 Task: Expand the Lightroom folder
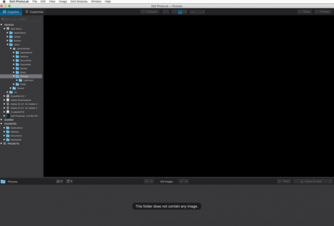pyautogui.click(x=17, y=80)
